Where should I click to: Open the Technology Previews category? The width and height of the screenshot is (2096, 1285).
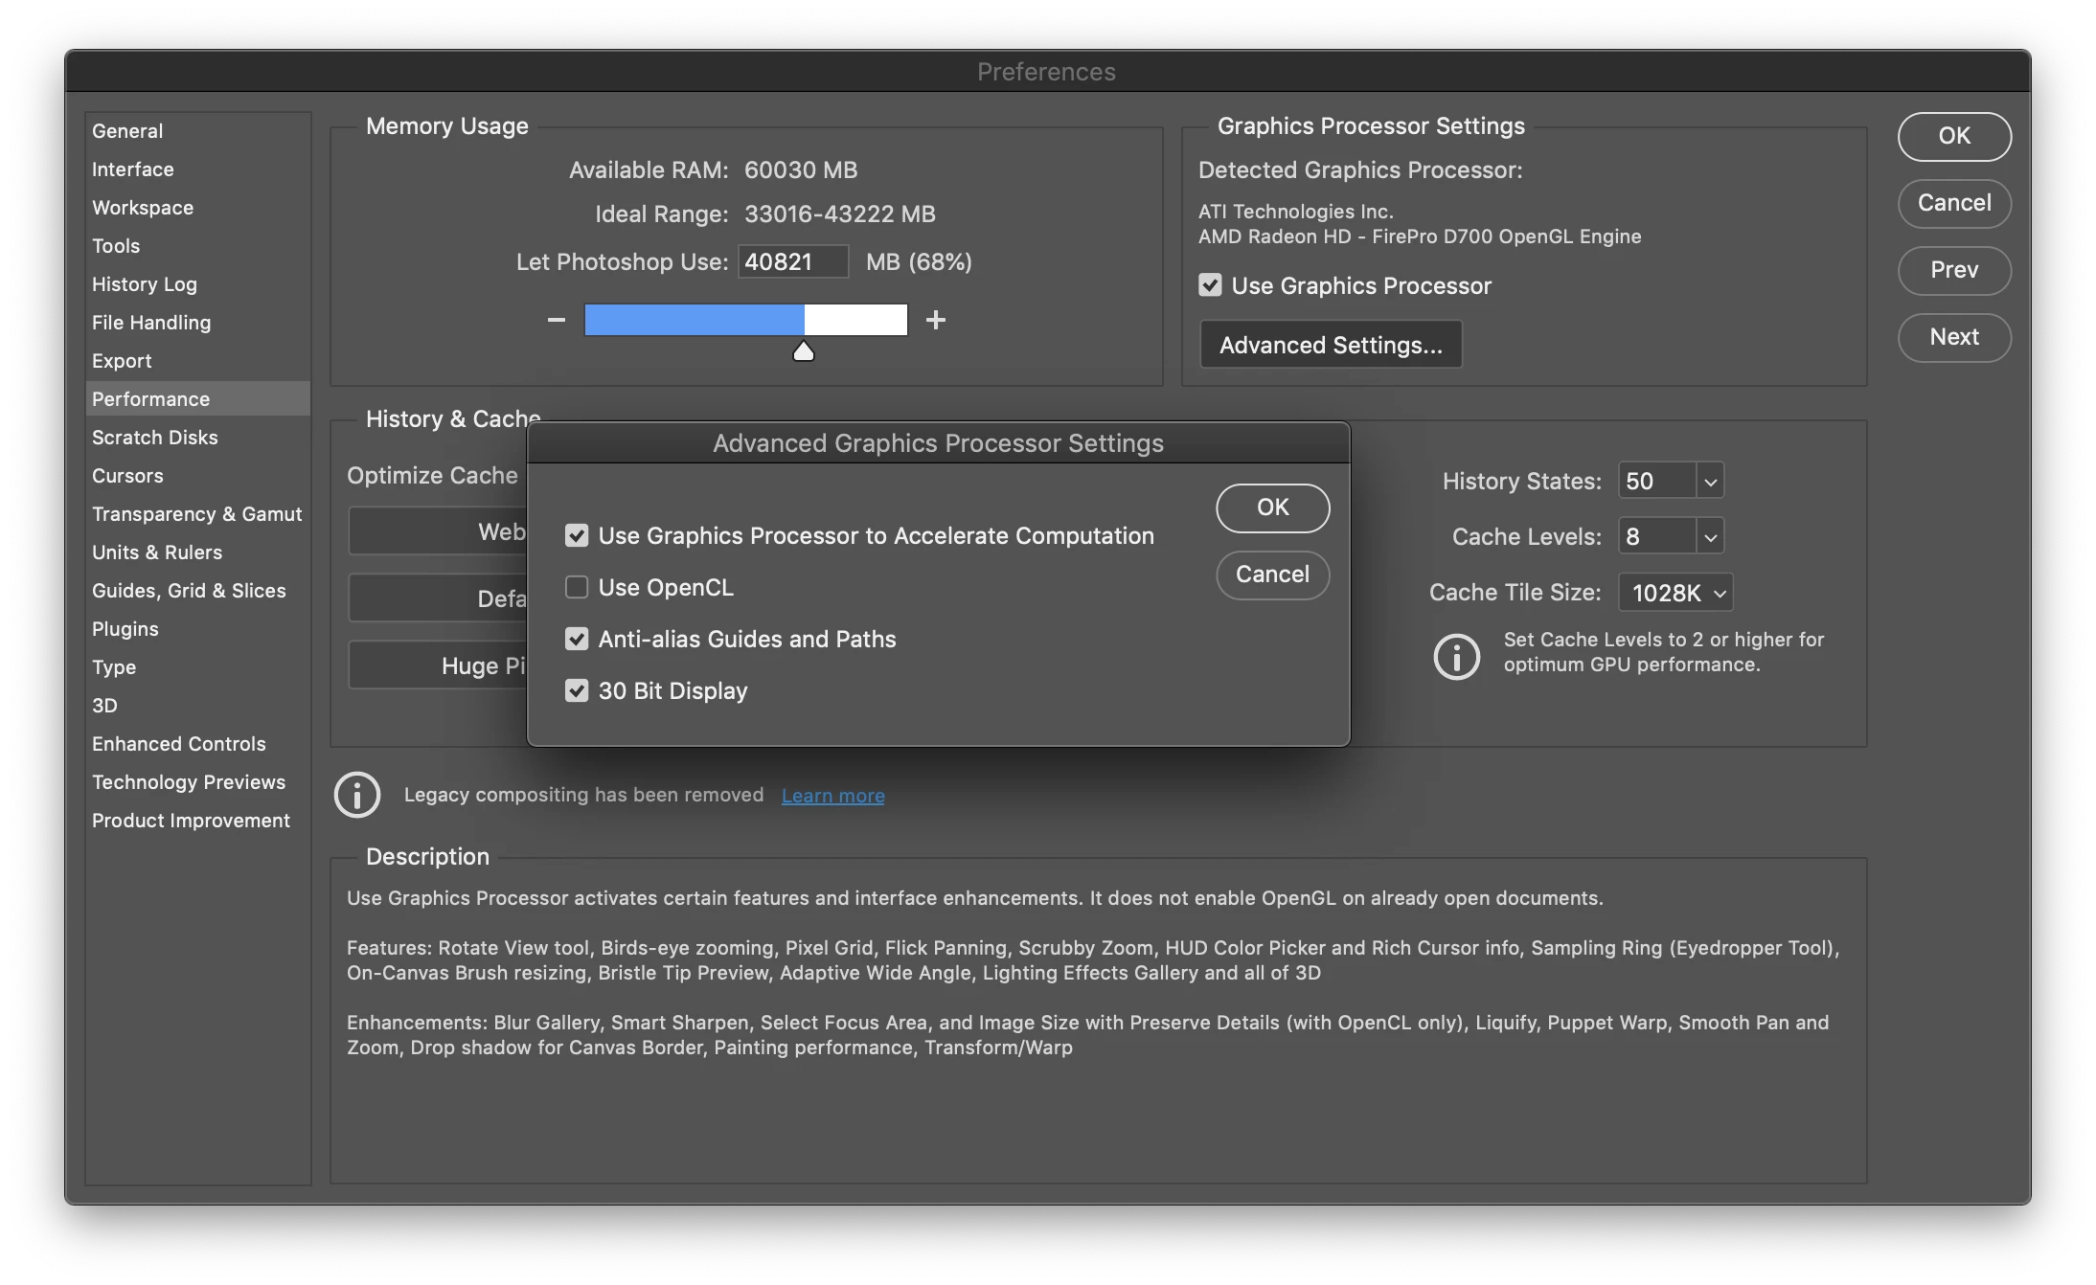tap(189, 782)
